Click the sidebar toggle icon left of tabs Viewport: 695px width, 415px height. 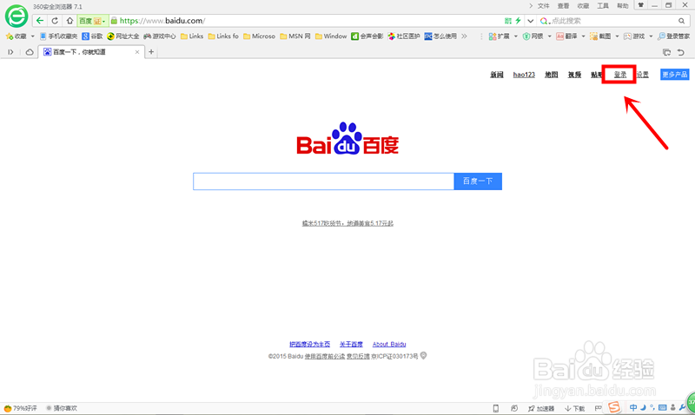[10, 52]
